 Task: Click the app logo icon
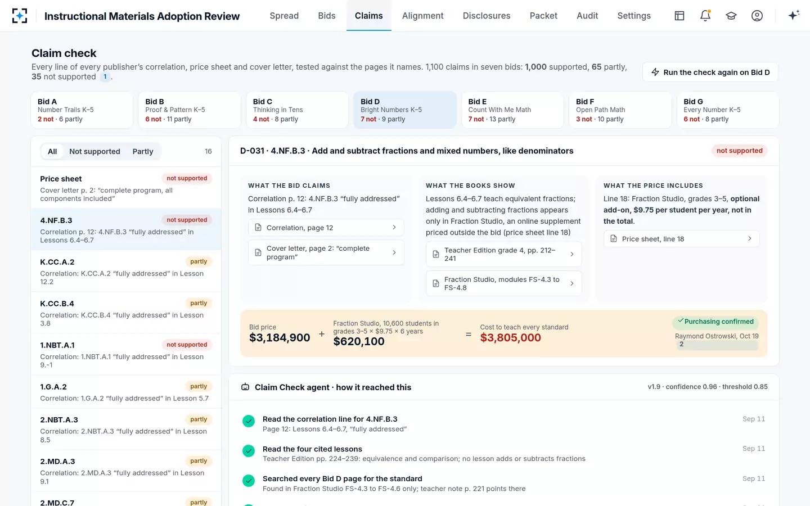(20, 16)
